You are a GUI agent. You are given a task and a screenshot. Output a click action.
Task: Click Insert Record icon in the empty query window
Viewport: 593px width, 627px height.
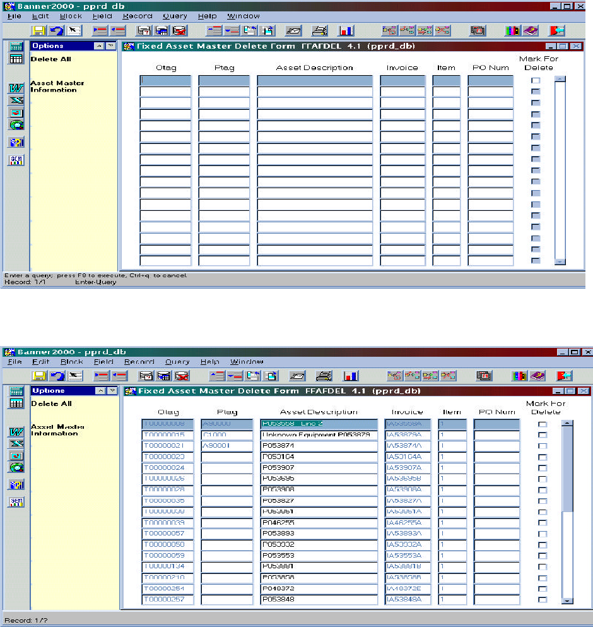100,31
